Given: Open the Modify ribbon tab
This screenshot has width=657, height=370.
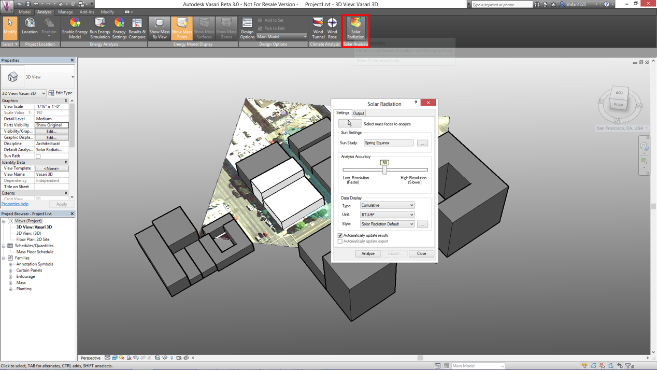Looking at the screenshot, I should (107, 12).
